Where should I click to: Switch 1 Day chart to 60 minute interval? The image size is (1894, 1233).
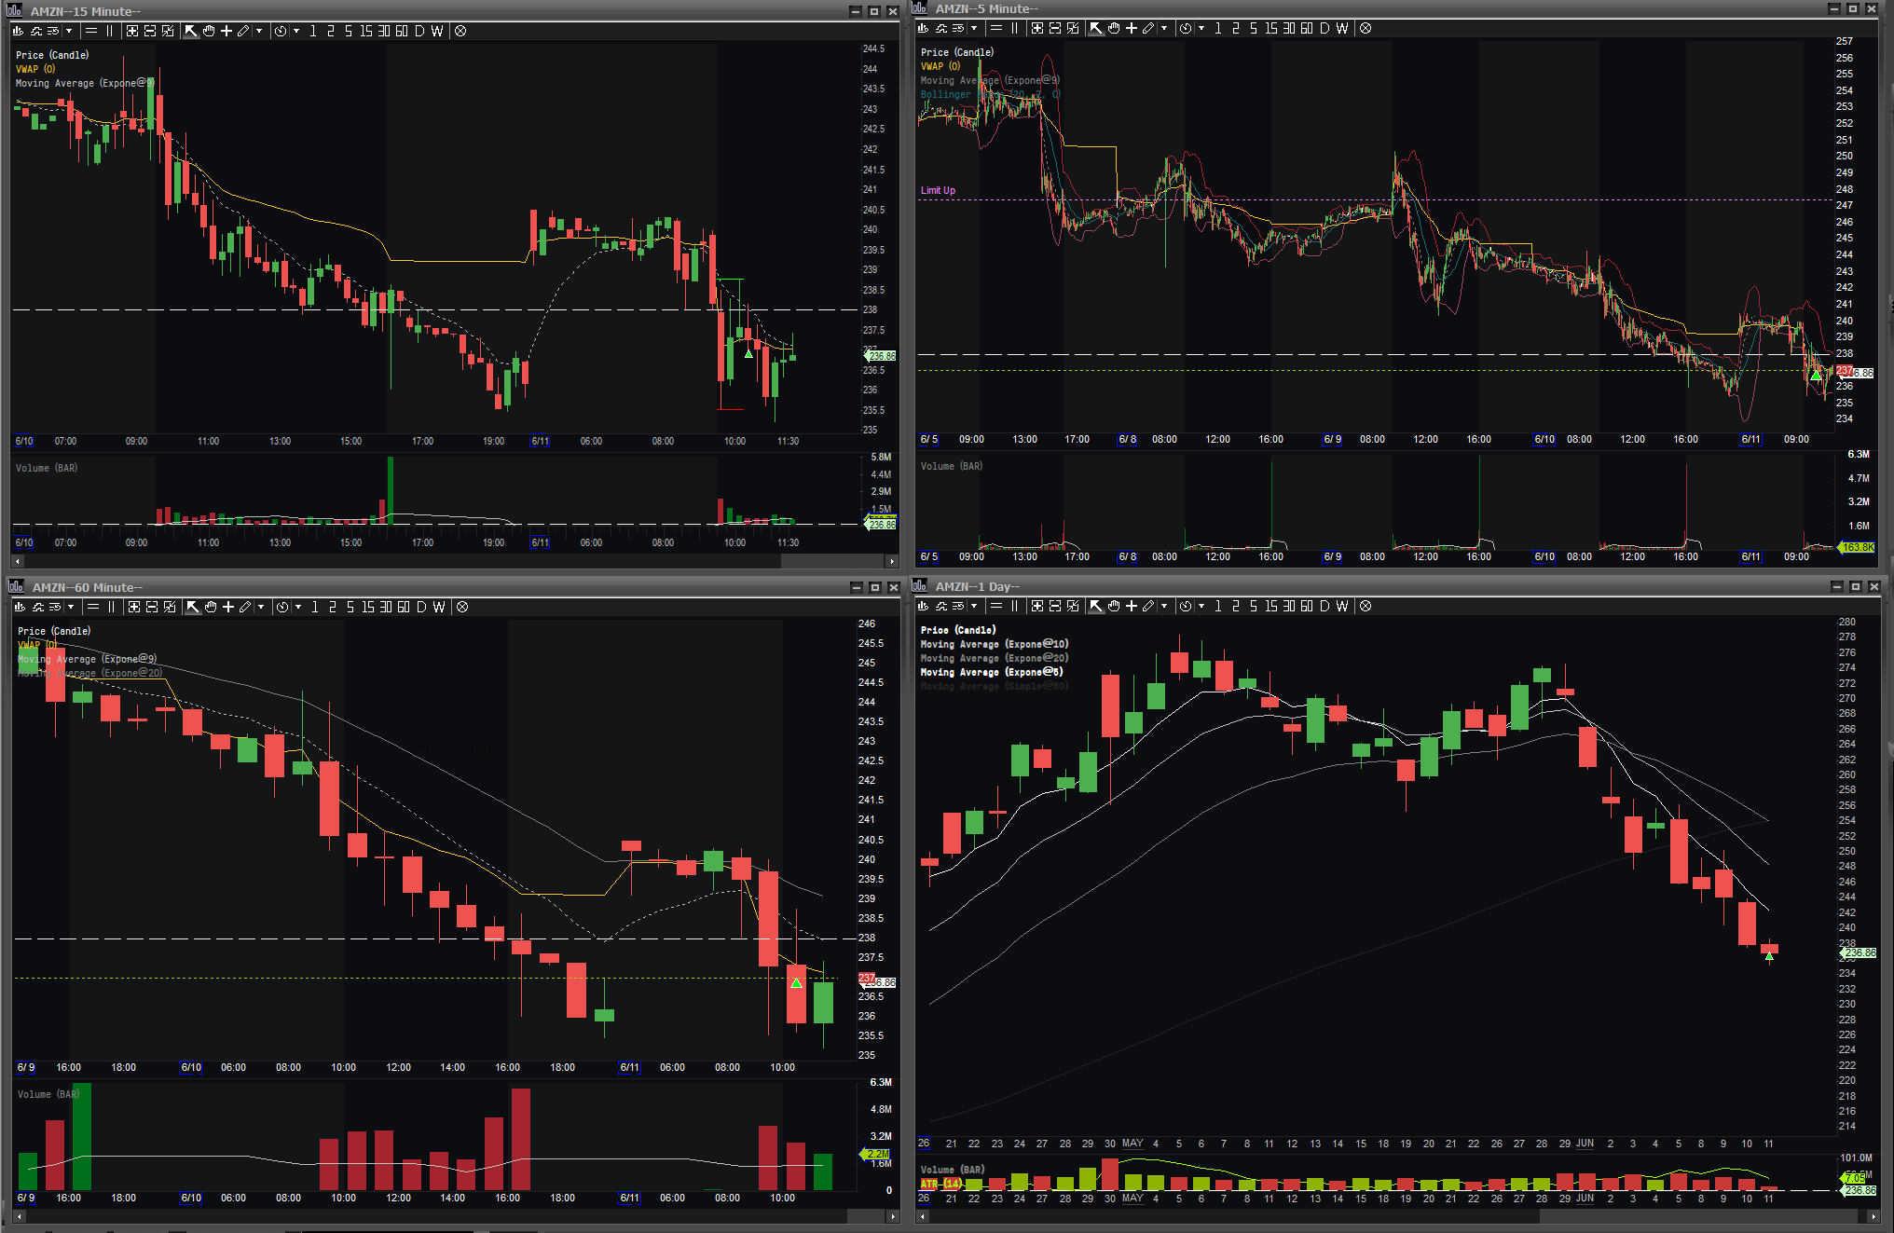coord(1307,606)
